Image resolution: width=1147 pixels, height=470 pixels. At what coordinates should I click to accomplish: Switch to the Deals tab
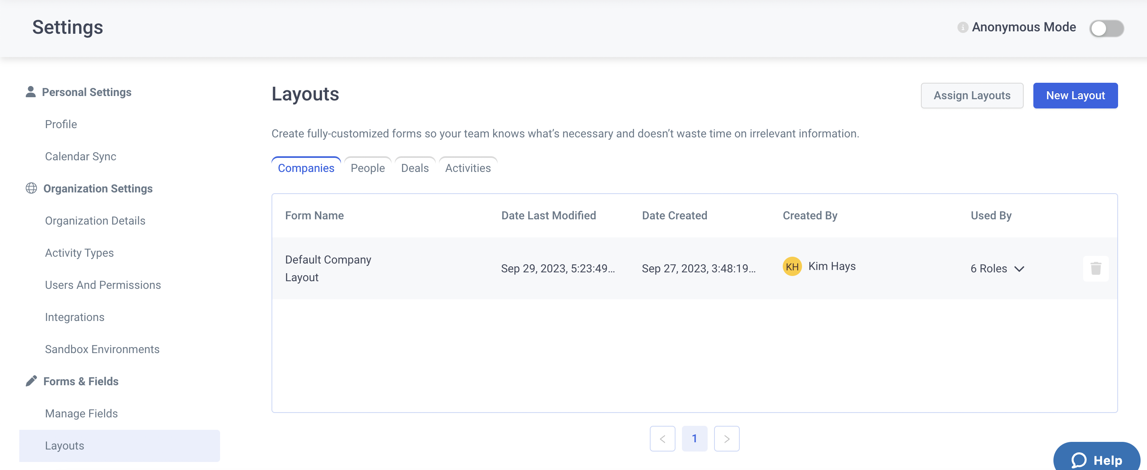[x=414, y=168]
